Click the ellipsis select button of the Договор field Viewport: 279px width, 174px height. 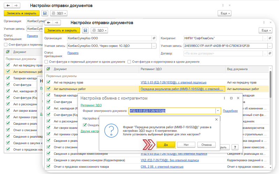(265, 53)
